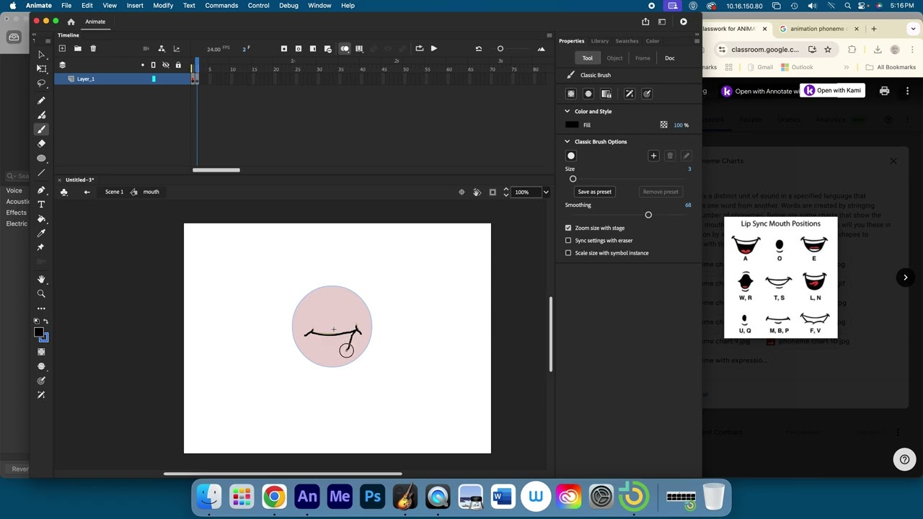Add a new brush preset with plus
The width and height of the screenshot is (923, 519).
[653, 156]
